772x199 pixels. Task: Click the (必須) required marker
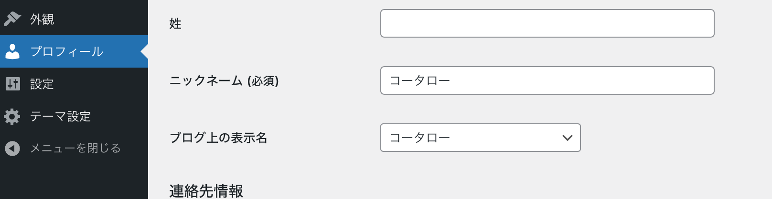(263, 81)
